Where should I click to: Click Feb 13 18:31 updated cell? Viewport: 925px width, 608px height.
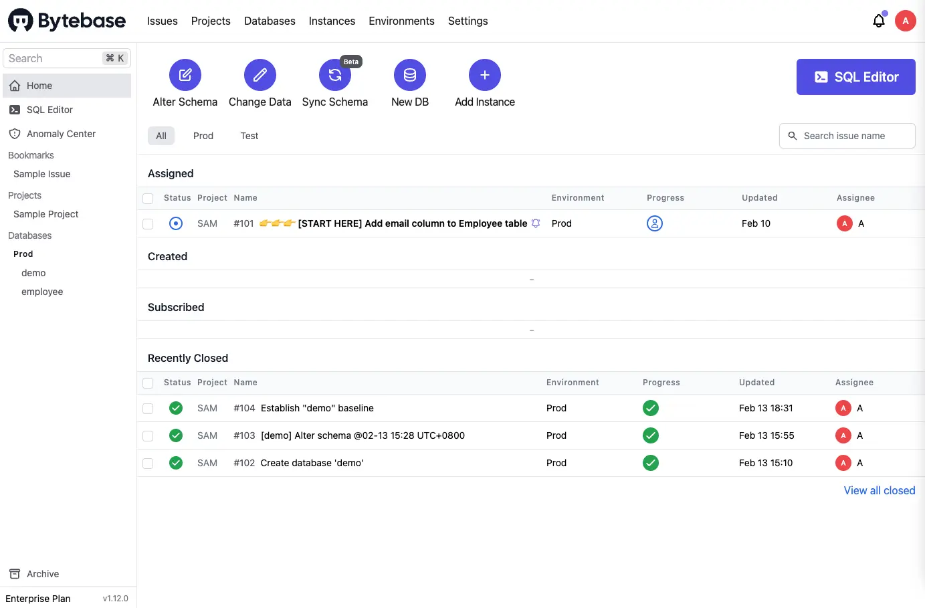766,408
